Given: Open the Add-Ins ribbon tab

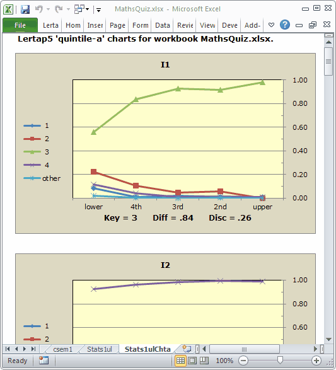Looking at the screenshot, I should pyautogui.click(x=252, y=25).
